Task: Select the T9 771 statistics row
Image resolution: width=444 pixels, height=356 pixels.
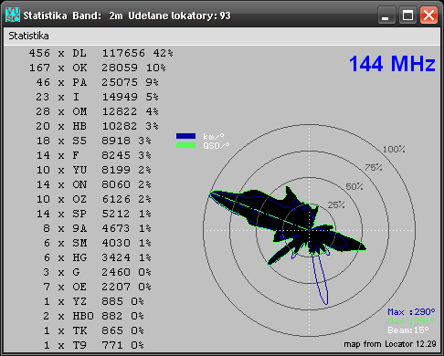Action: (94, 345)
